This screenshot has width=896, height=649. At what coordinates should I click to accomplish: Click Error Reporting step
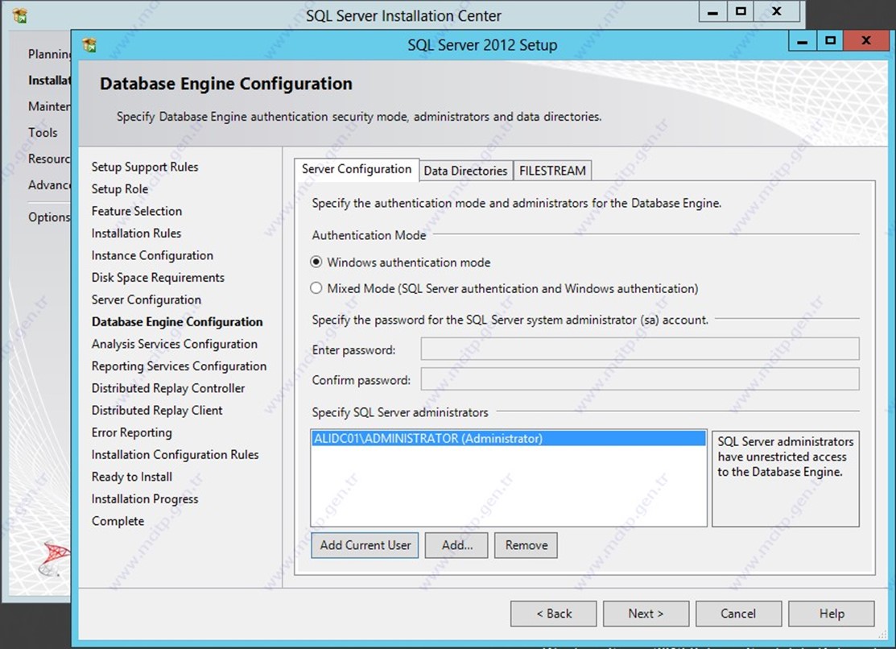[131, 433]
